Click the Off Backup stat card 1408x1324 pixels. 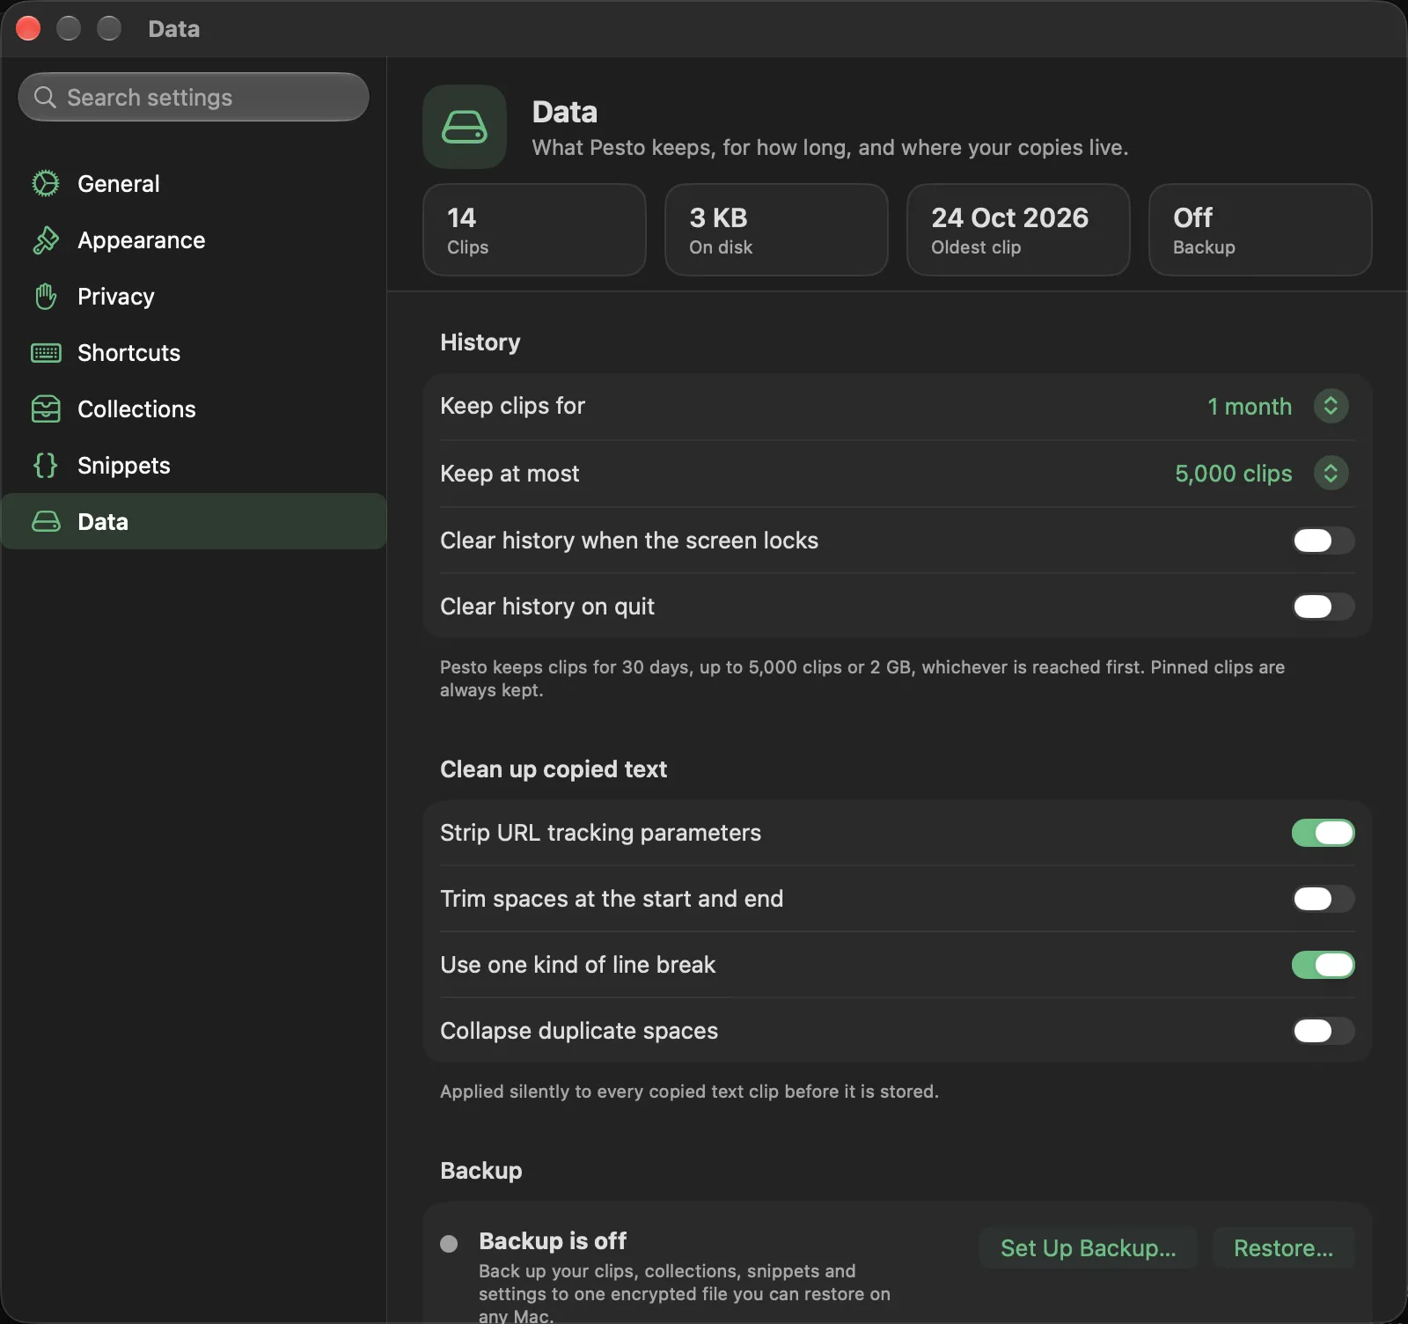pos(1260,230)
